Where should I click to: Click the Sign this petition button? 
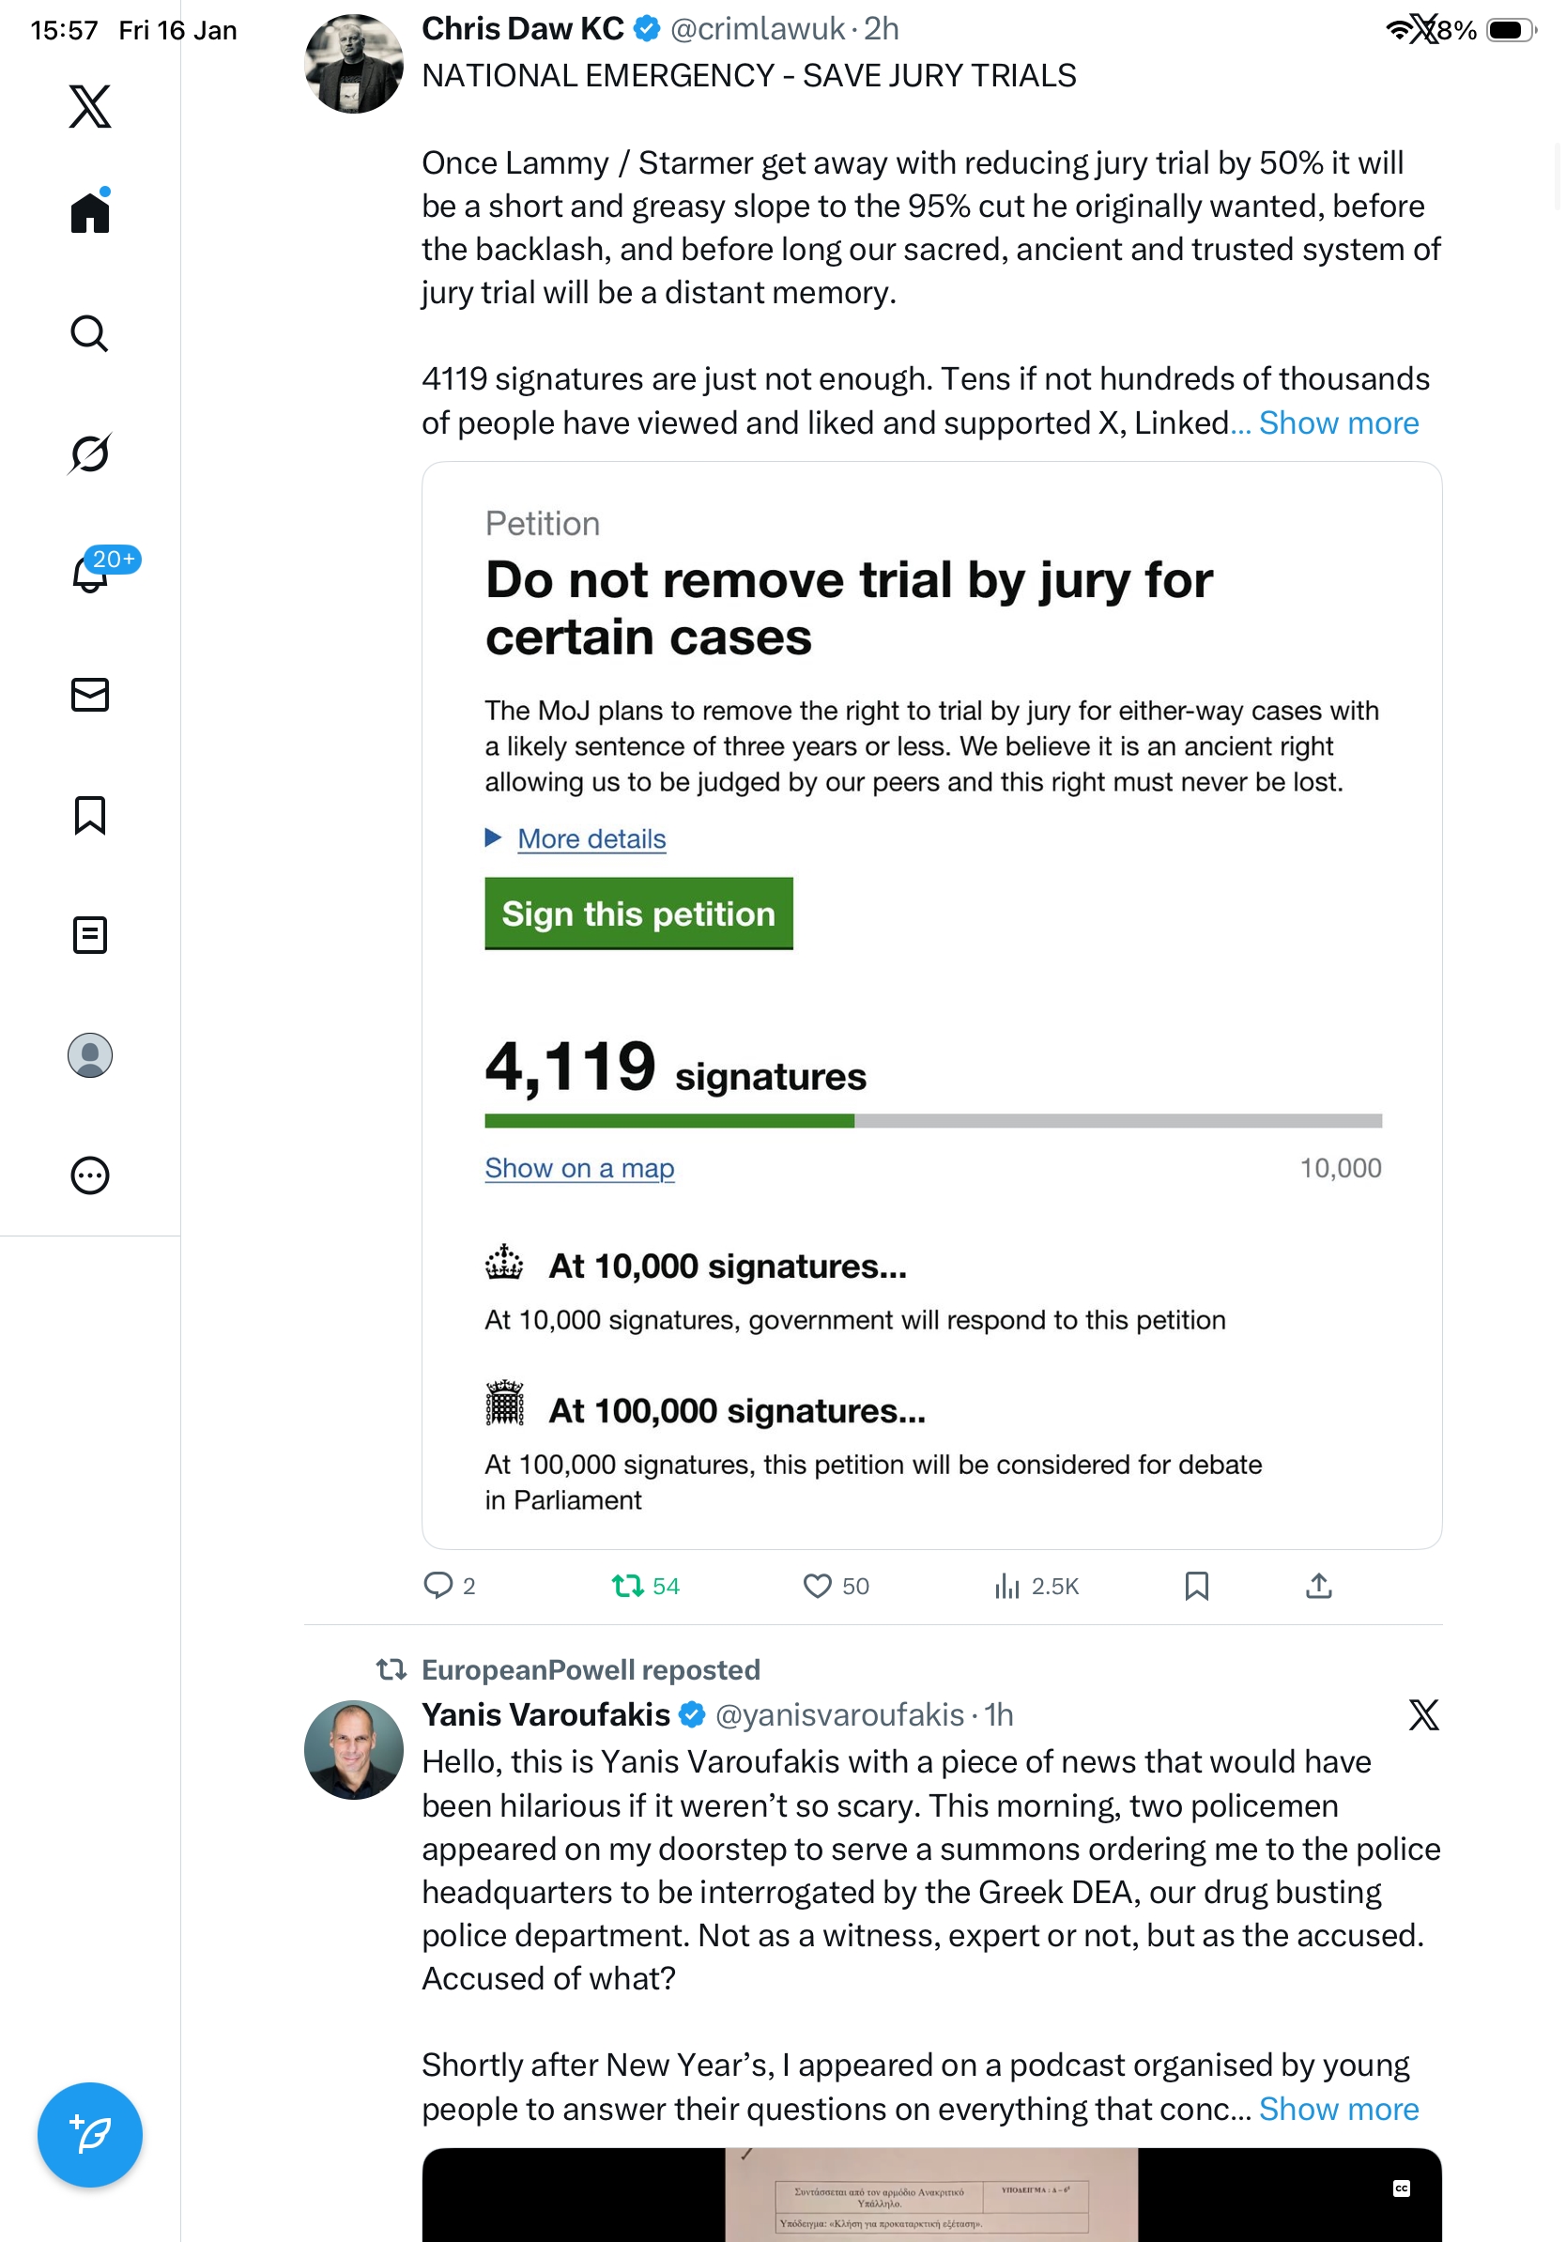638,914
